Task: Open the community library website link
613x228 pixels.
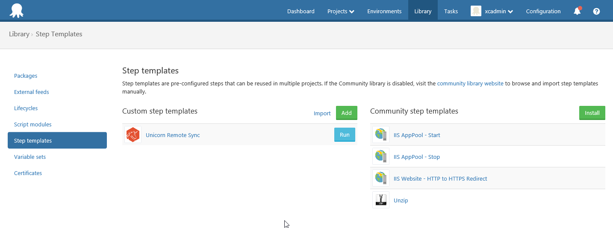Action: point(470,84)
